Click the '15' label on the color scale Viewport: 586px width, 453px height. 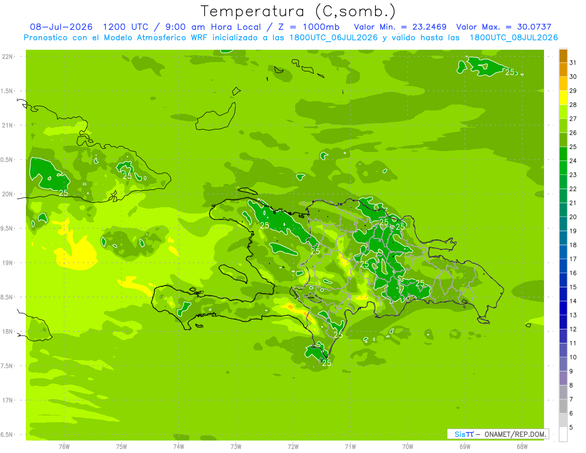(x=573, y=287)
